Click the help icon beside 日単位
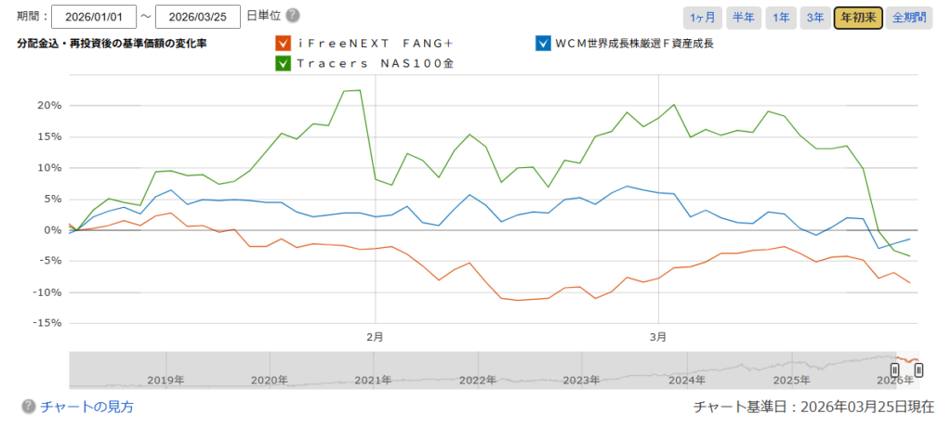The height and width of the screenshot is (427, 952). [293, 17]
